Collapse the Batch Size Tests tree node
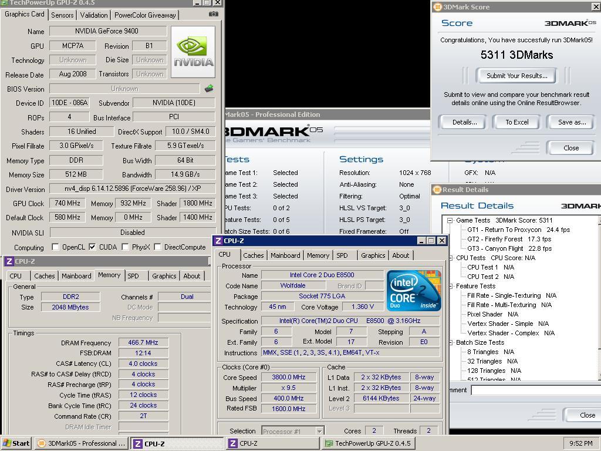 tap(450, 342)
